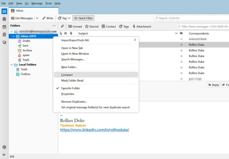Open the LinkedIn rollinsduke link

[x=94, y=130]
